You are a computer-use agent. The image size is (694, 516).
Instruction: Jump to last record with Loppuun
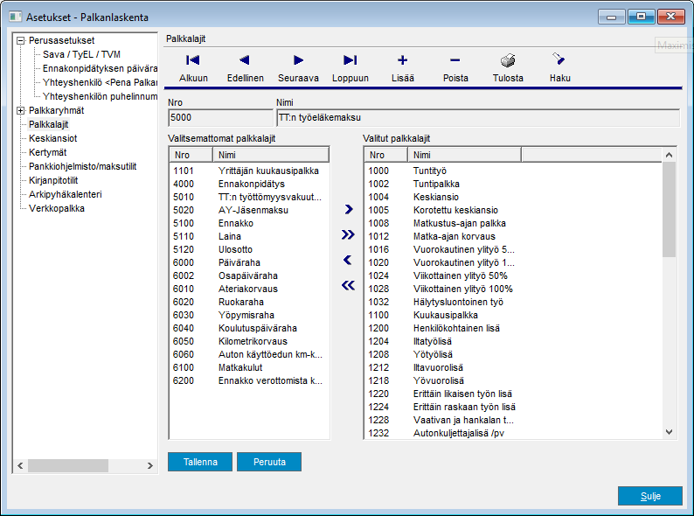tap(350, 67)
